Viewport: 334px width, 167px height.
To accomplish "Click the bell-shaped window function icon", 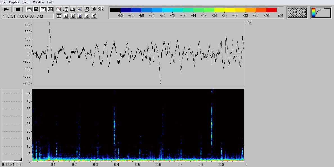I will click(50, 9).
